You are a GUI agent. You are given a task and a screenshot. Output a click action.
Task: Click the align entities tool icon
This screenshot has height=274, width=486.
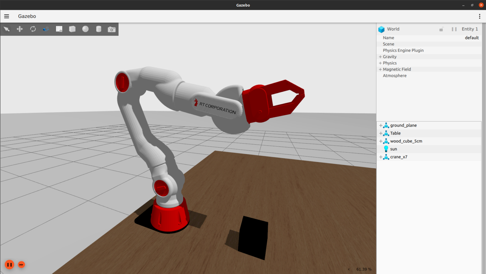point(46,29)
